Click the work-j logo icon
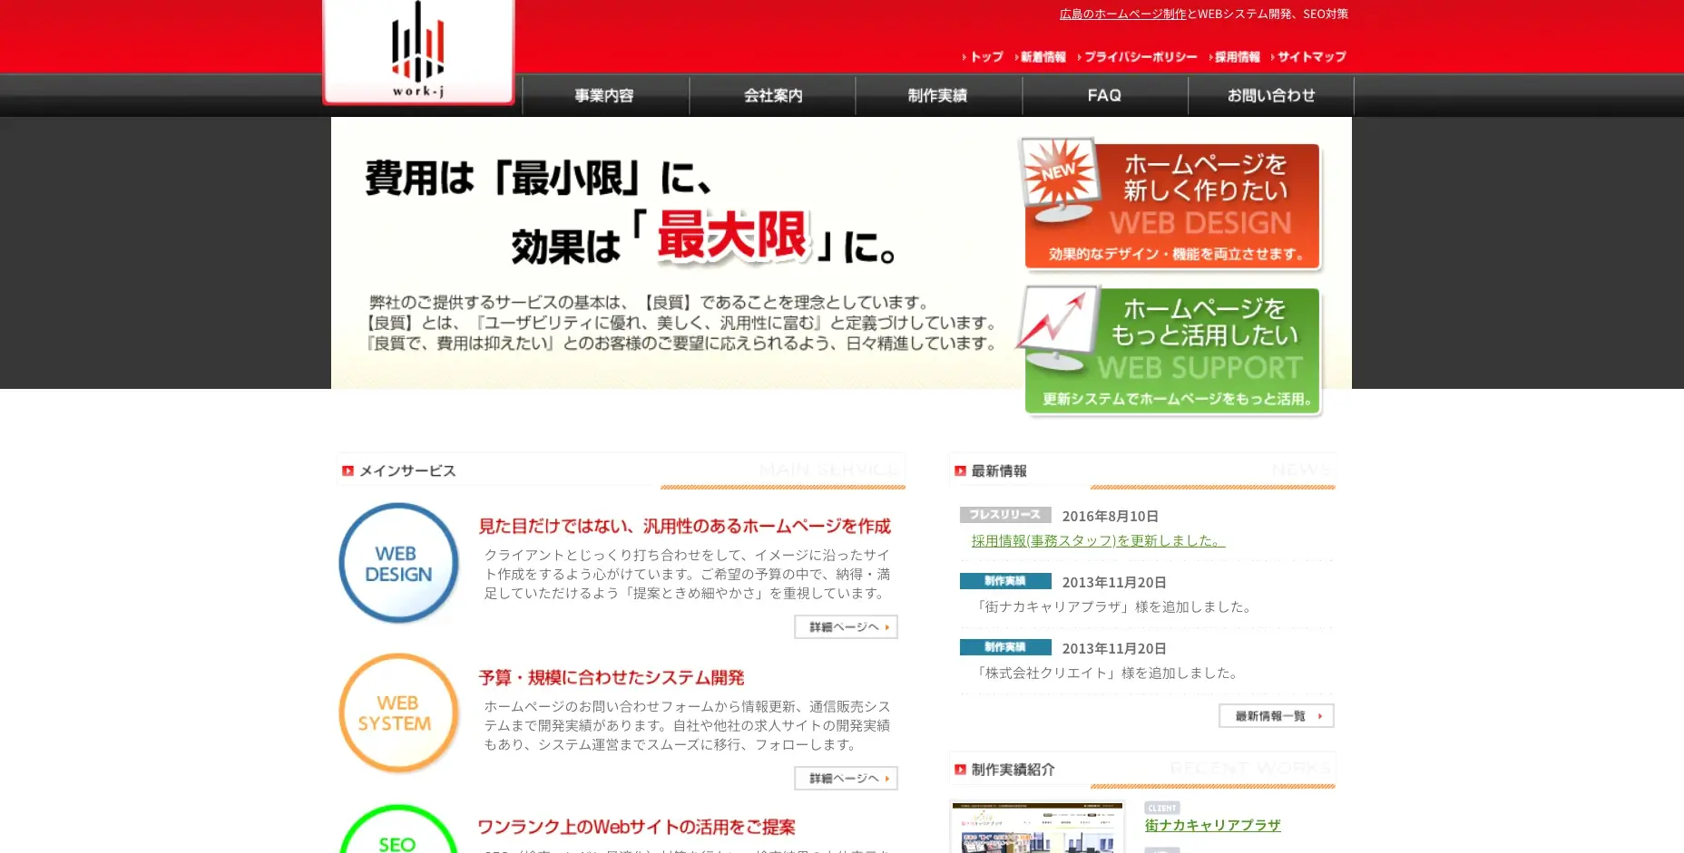 click(417, 50)
